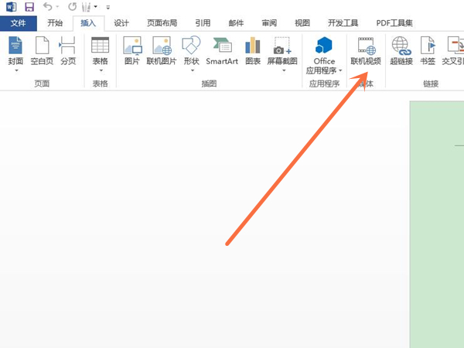Insert a Blank Page (空白页)

pyautogui.click(x=41, y=48)
